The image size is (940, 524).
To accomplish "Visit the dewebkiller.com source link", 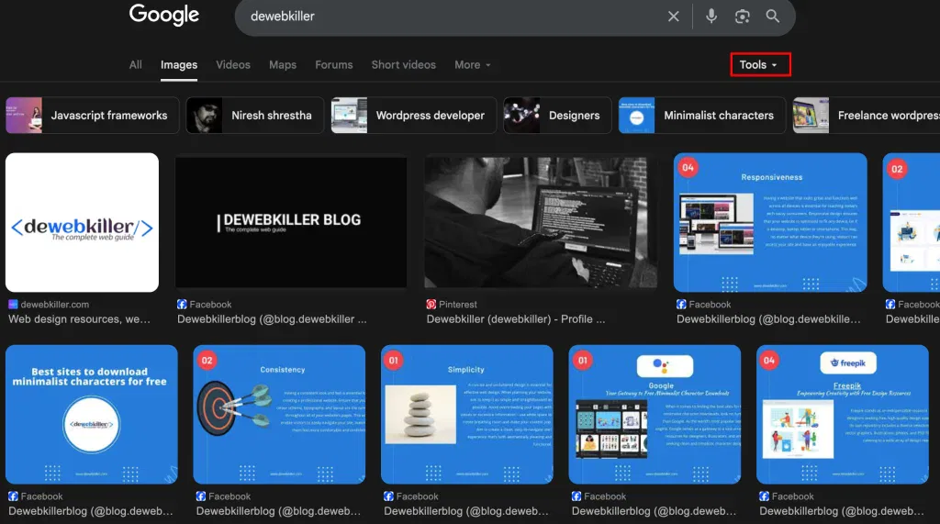I will (x=54, y=305).
